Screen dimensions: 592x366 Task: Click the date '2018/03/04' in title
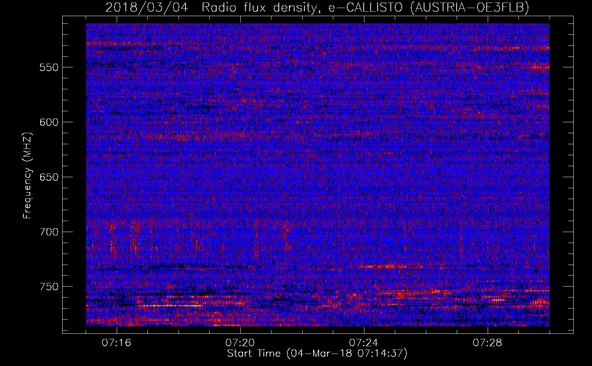(147, 7)
